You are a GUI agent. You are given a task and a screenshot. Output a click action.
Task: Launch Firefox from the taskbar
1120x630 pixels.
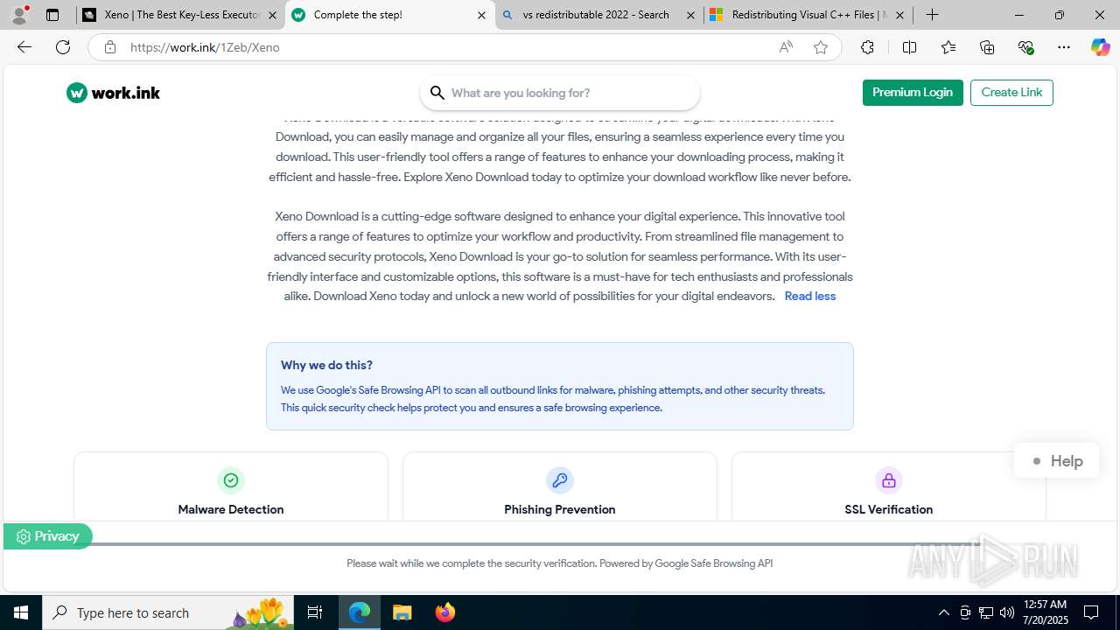(445, 612)
